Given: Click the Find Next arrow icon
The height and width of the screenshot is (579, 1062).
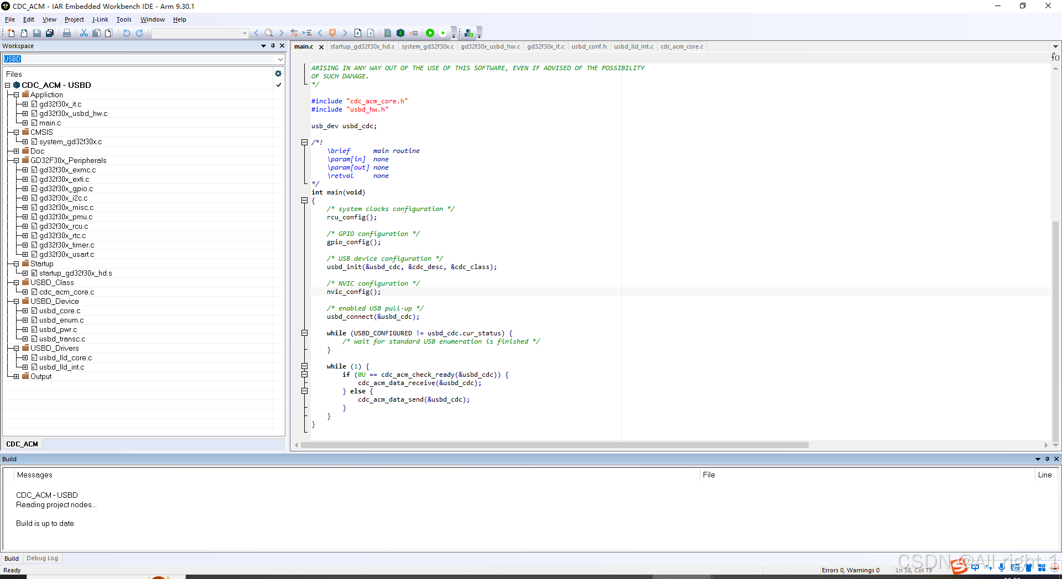Looking at the screenshot, I should 281,33.
